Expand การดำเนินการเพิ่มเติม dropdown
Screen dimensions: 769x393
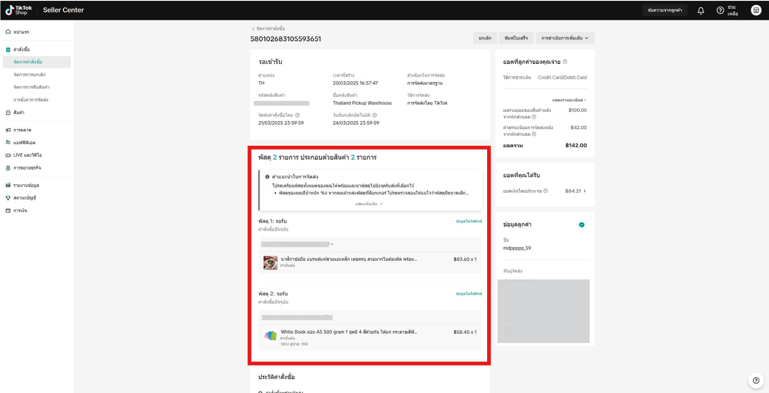pyautogui.click(x=565, y=38)
